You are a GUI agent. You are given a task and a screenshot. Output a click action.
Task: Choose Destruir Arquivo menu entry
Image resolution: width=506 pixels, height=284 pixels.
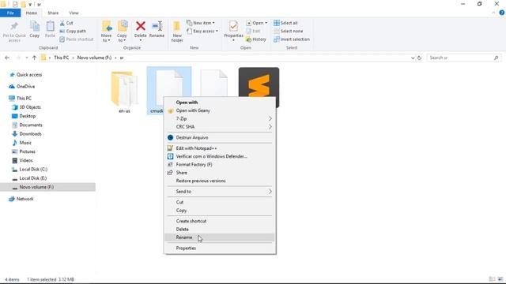pyautogui.click(x=220, y=137)
